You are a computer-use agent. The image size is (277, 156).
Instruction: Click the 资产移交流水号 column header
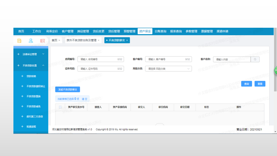click(76, 107)
